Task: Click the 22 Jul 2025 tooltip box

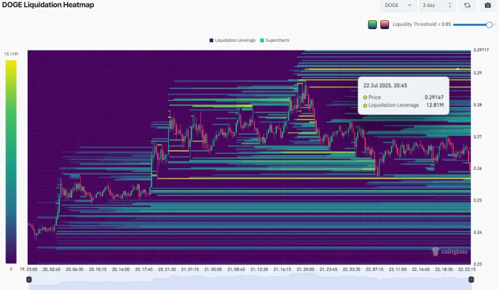Action: pos(403,95)
